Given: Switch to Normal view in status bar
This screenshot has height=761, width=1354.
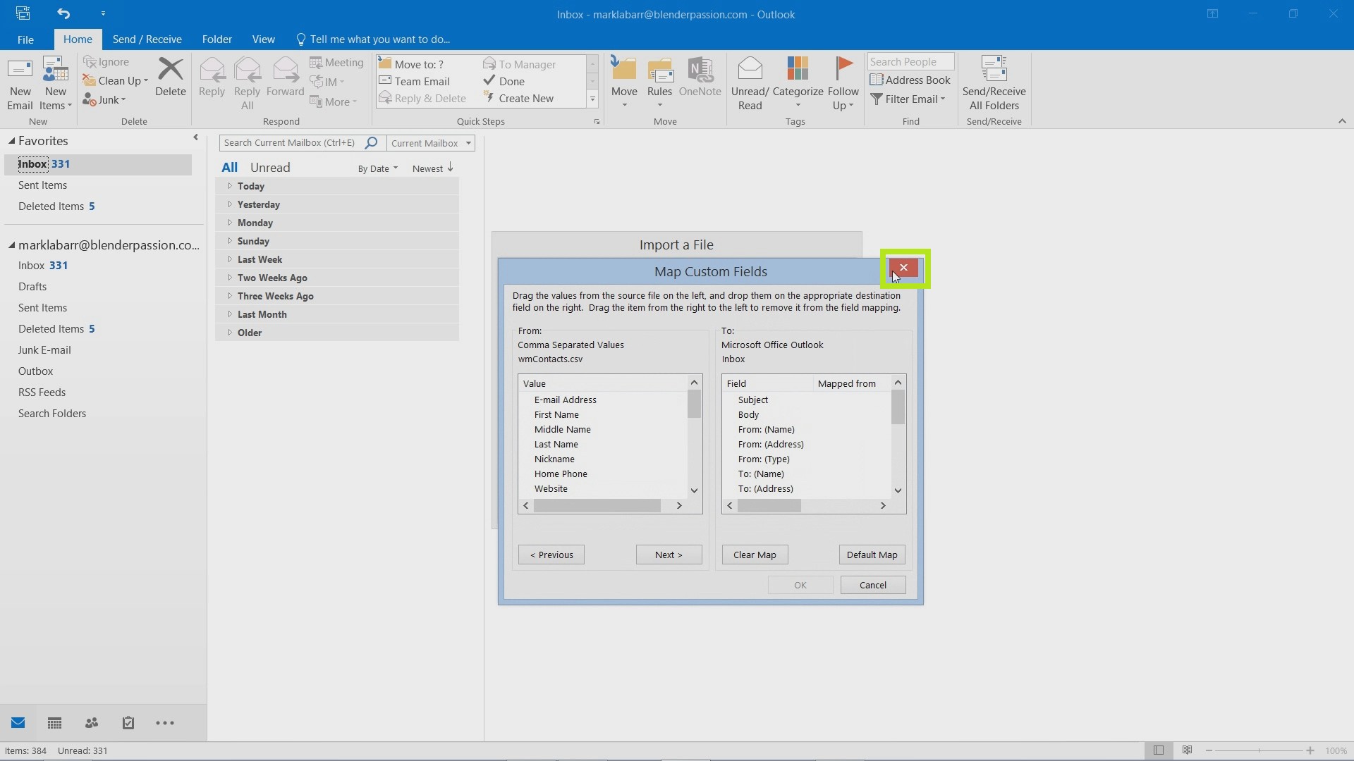Looking at the screenshot, I should coord(1158,750).
